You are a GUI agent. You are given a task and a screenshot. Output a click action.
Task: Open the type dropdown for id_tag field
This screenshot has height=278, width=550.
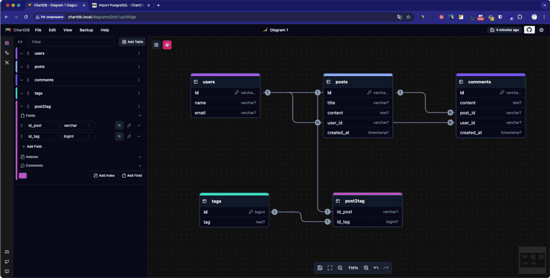coord(77,136)
